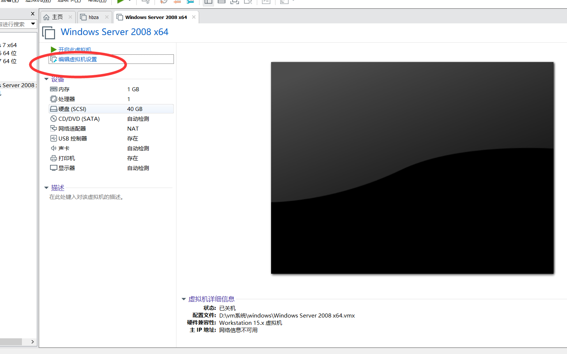Viewport: 567px width, 354px height.
Task: Close the 主页 tab
Action: (x=70, y=17)
